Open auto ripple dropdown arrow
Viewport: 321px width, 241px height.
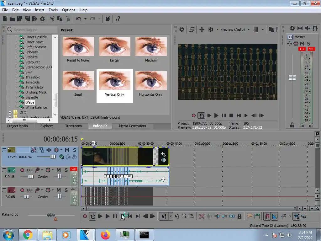[x=290, y=216]
